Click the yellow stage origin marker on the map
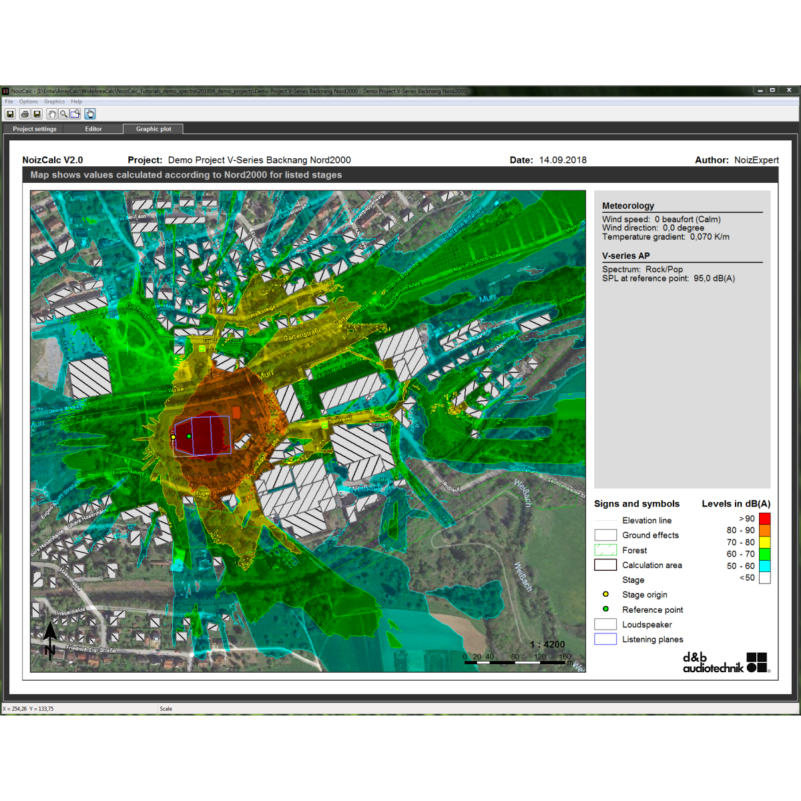Screen dimensions: 801x801 click(173, 437)
